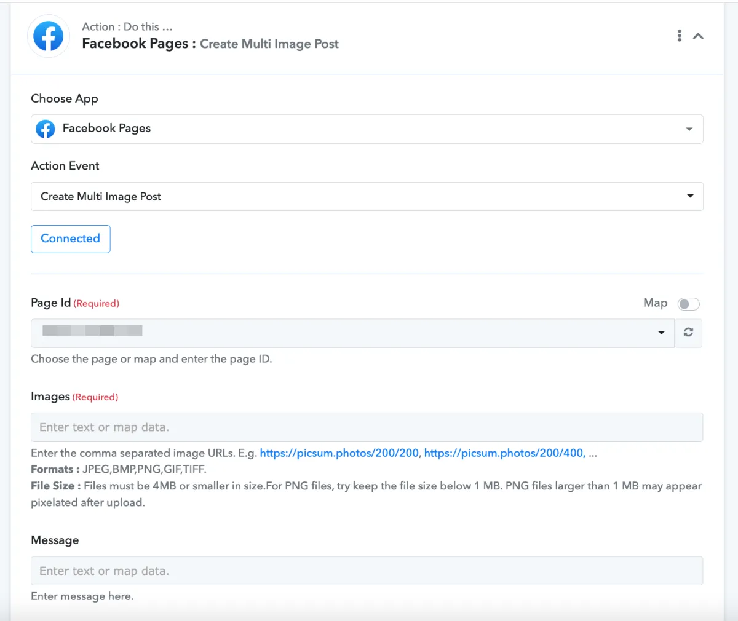Collapse the action step with the chevron
738x621 pixels.
(698, 36)
